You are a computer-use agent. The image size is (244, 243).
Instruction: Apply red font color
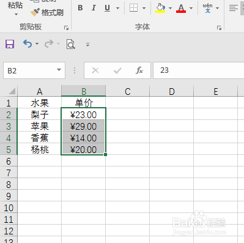tap(181, 8)
